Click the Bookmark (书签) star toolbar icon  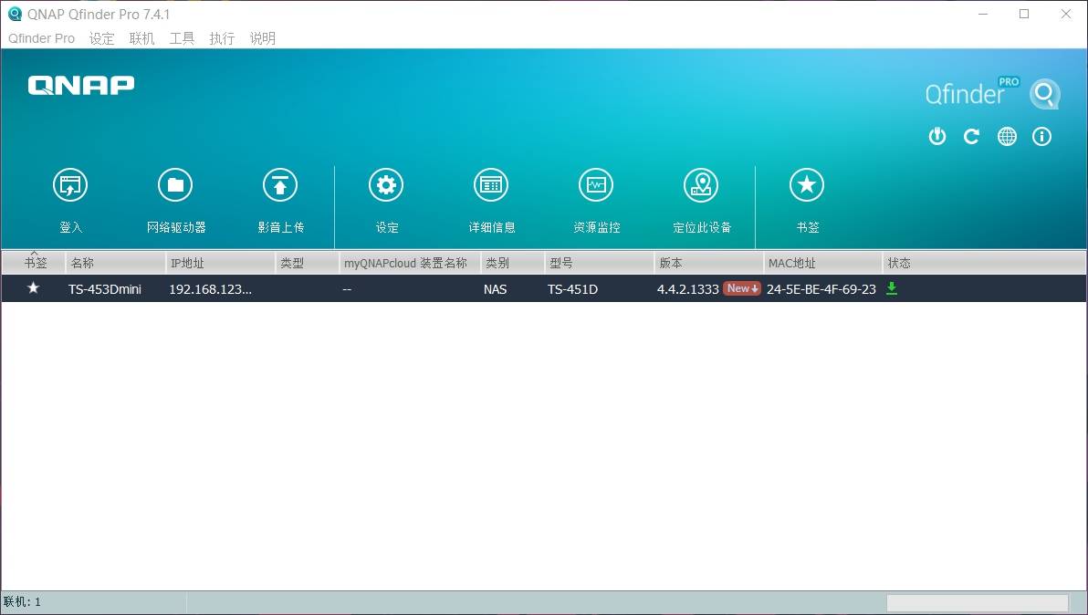pos(807,185)
